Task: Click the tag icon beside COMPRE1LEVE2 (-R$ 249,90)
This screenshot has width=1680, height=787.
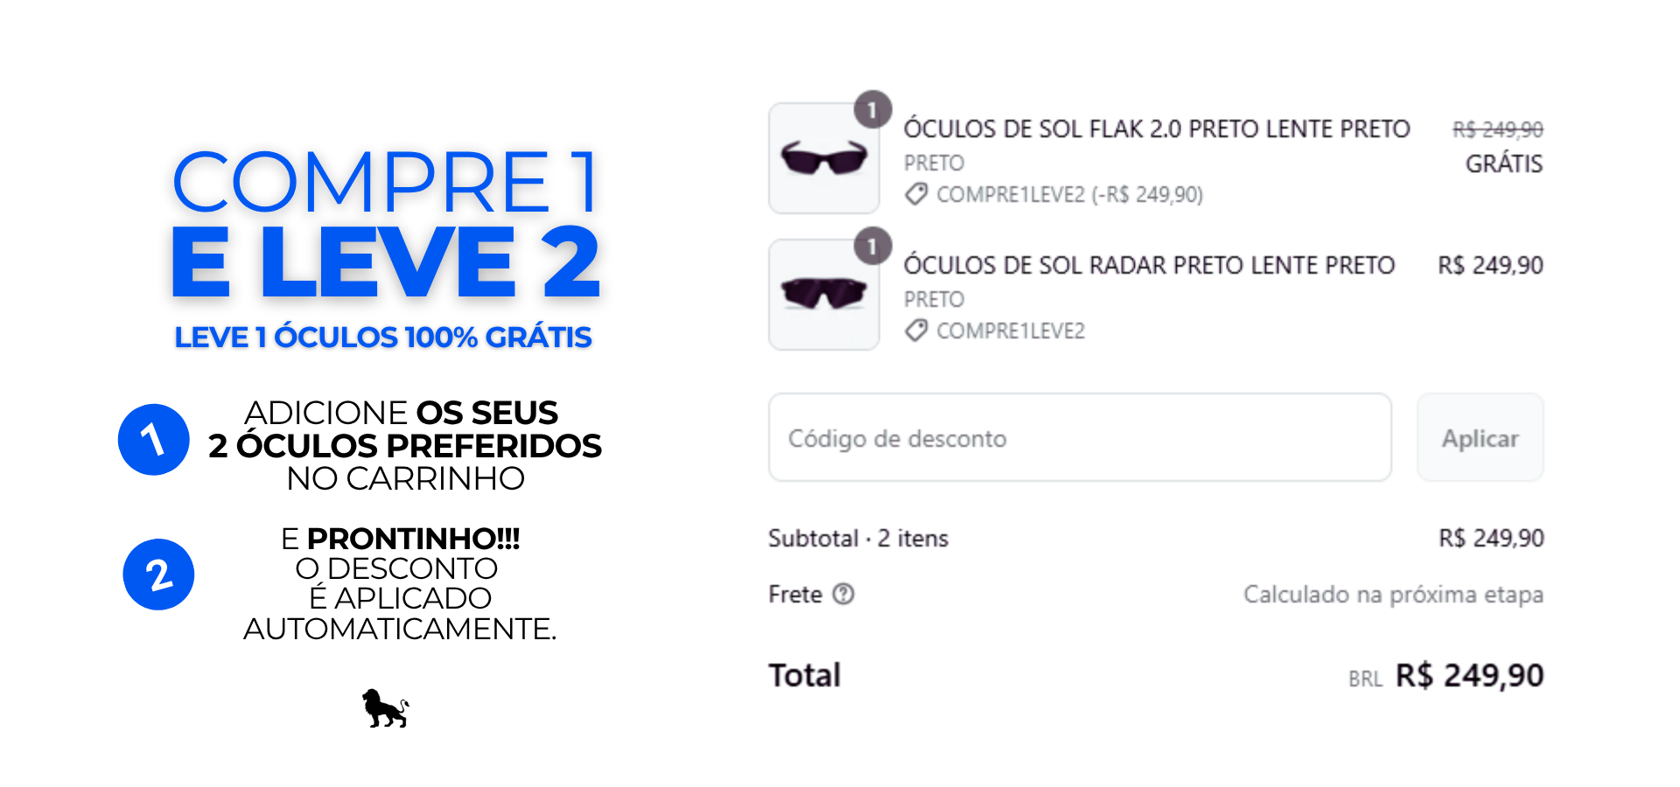Action: pos(916,194)
